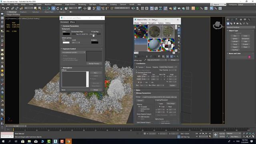Open the Modifiers menu
This screenshot has height=144, width=256.
48,4
